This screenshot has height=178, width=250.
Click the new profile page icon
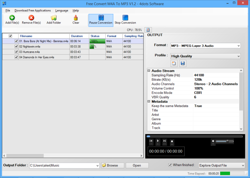coord(174,63)
